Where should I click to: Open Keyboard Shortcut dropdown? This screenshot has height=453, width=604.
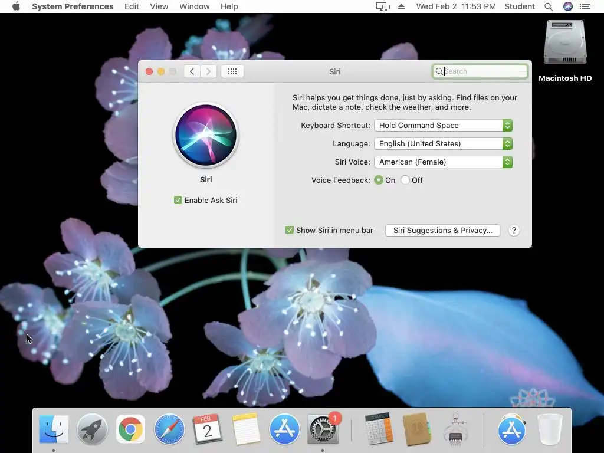pos(444,125)
